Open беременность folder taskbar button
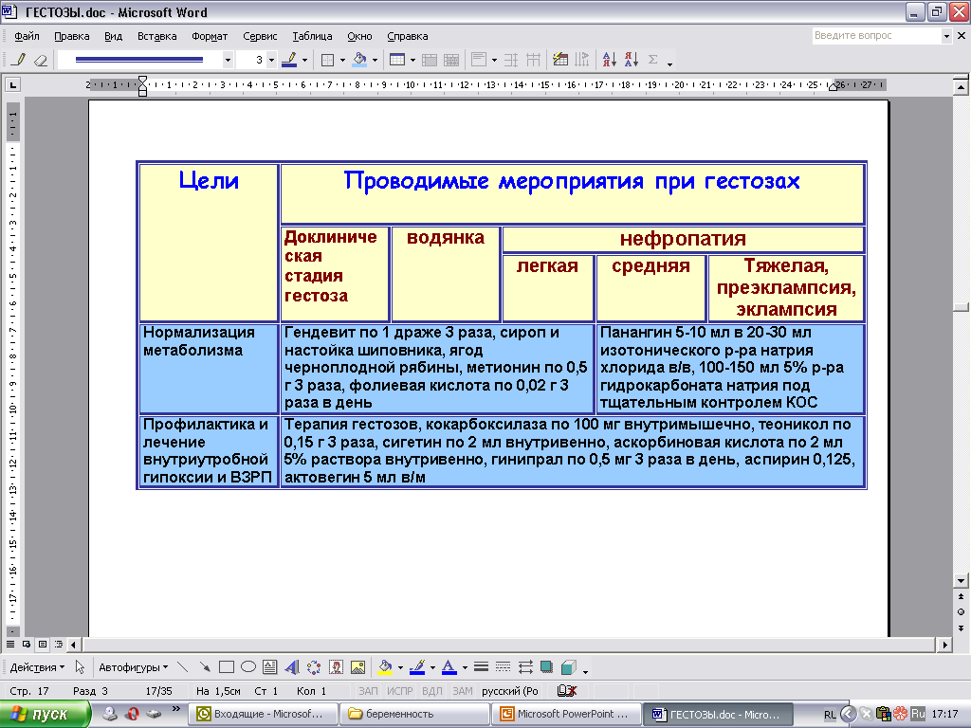 [x=415, y=714]
